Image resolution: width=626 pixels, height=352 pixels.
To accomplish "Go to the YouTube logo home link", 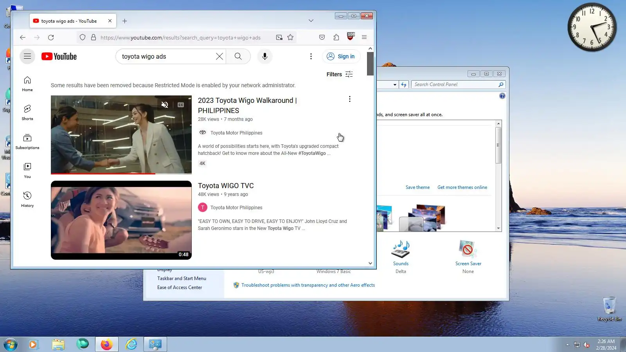I will tap(59, 56).
